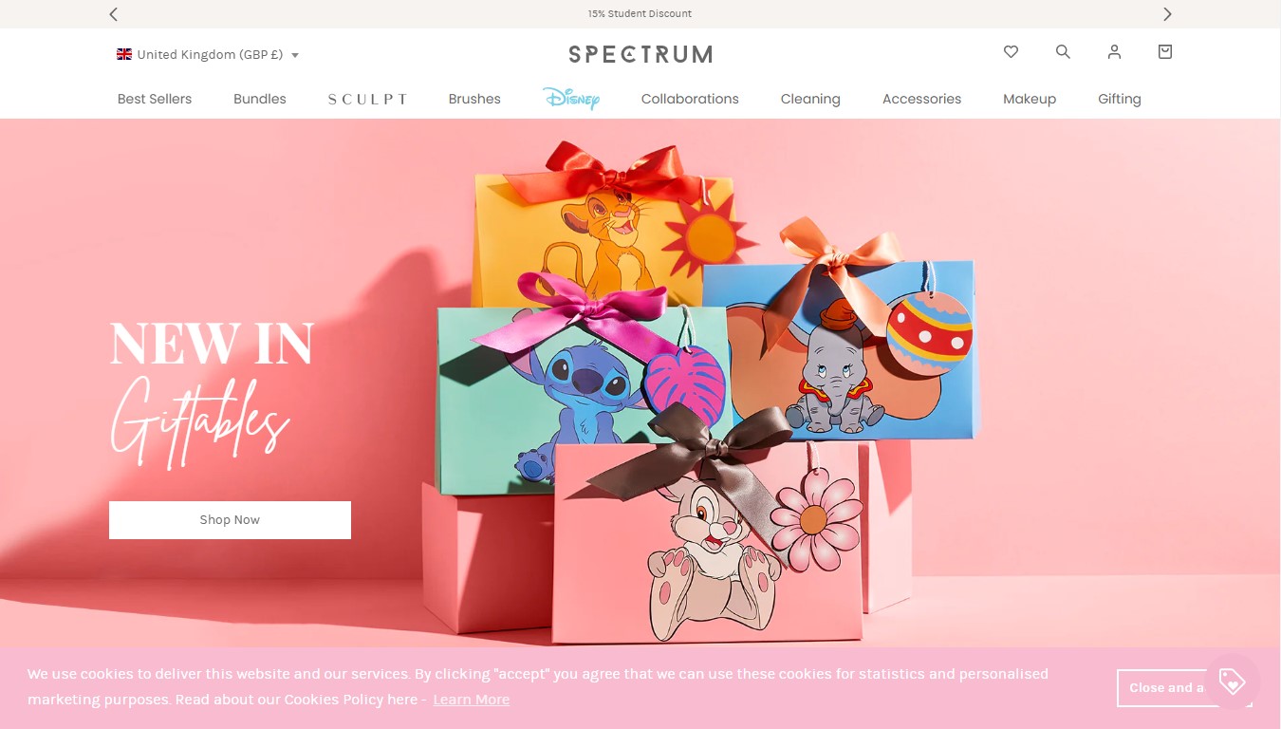Open the 15% Student Discount announcement
This screenshot has height=729, width=1281.
coord(640,14)
